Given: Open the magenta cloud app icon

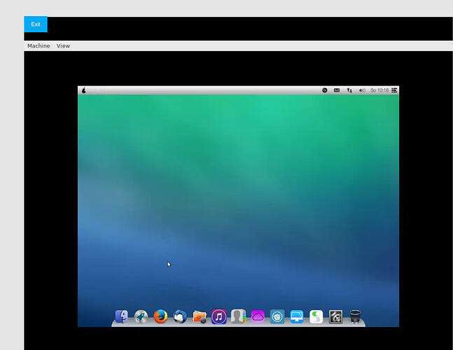Looking at the screenshot, I should point(258,316).
